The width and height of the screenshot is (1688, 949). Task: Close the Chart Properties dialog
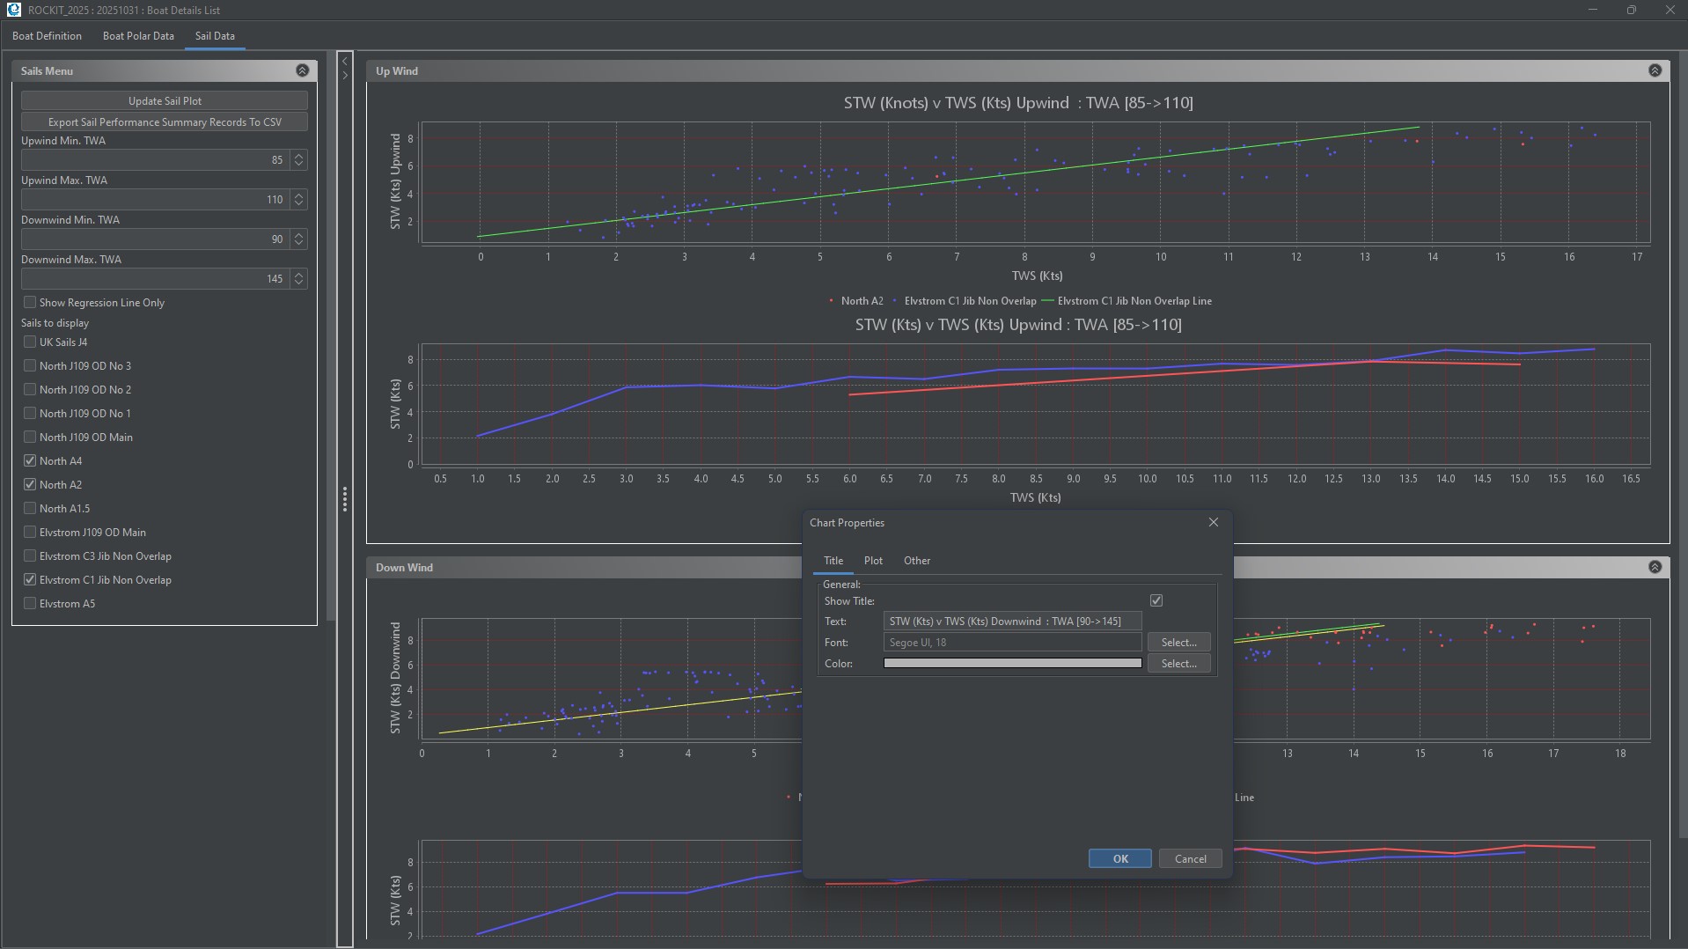pos(1214,522)
